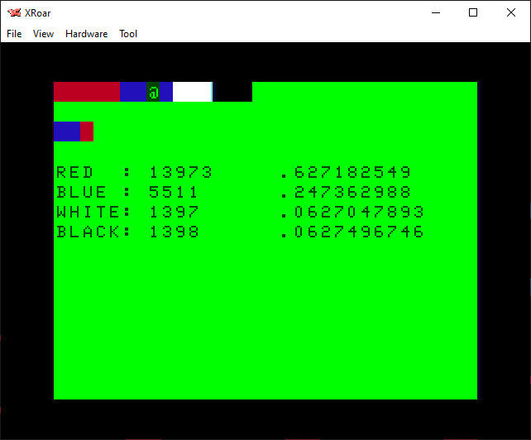Open the Tool menu
The width and height of the screenshot is (531, 440).
point(128,34)
